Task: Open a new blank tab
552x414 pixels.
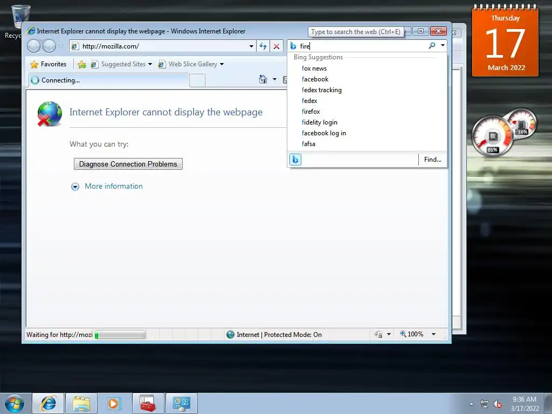Action: pos(197,81)
